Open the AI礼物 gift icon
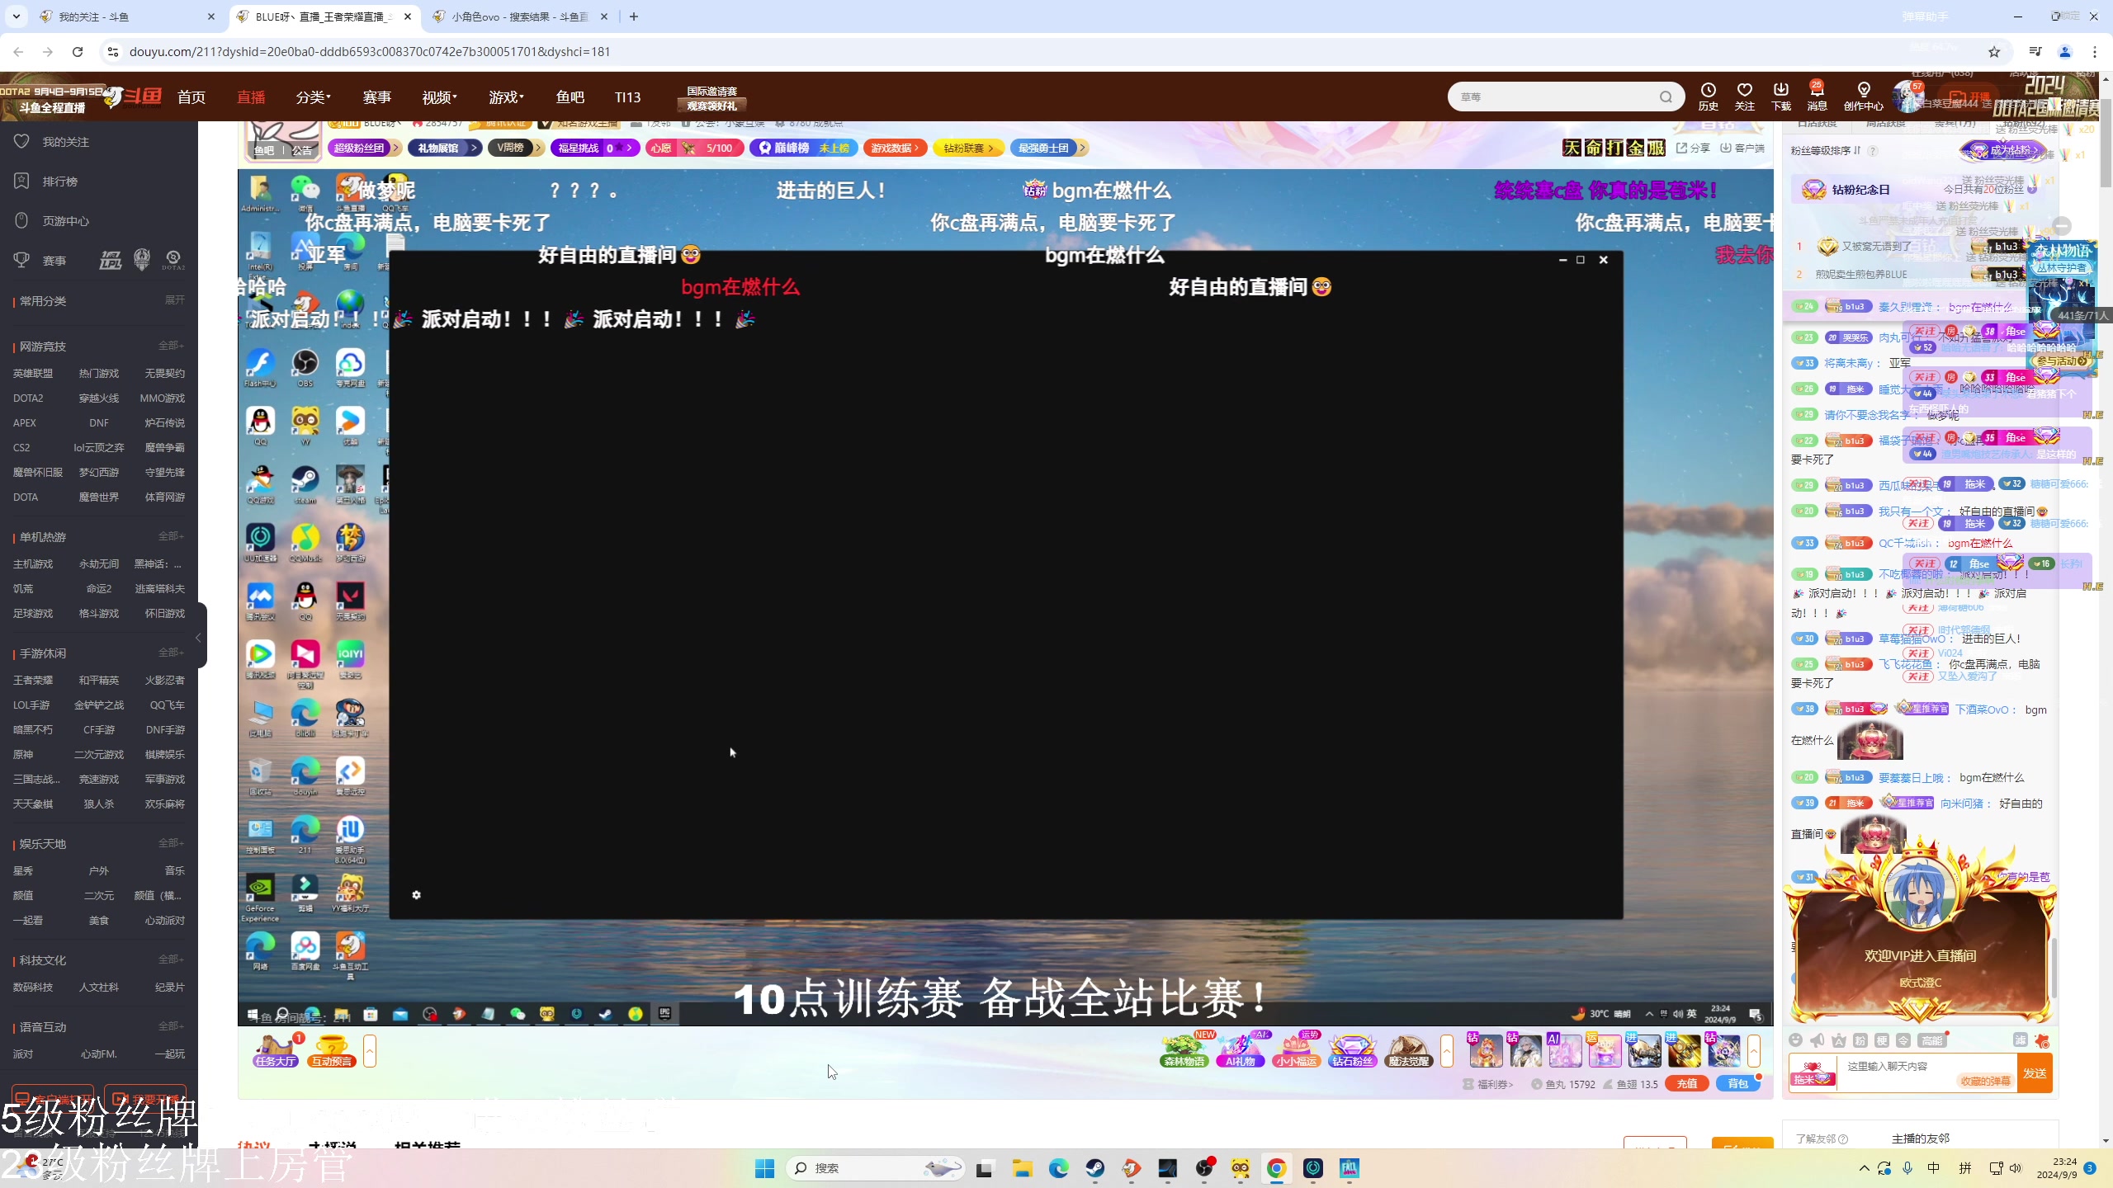Image resolution: width=2113 pixels, height=1188 pixels. click(x=1240, y=1050)
